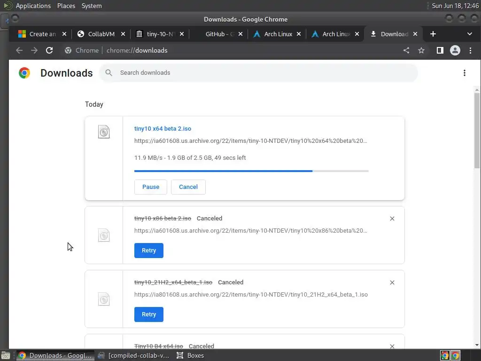Open the side panel icon
The width and height of the screenshot is (481, 361).
[x=440, y=50]
